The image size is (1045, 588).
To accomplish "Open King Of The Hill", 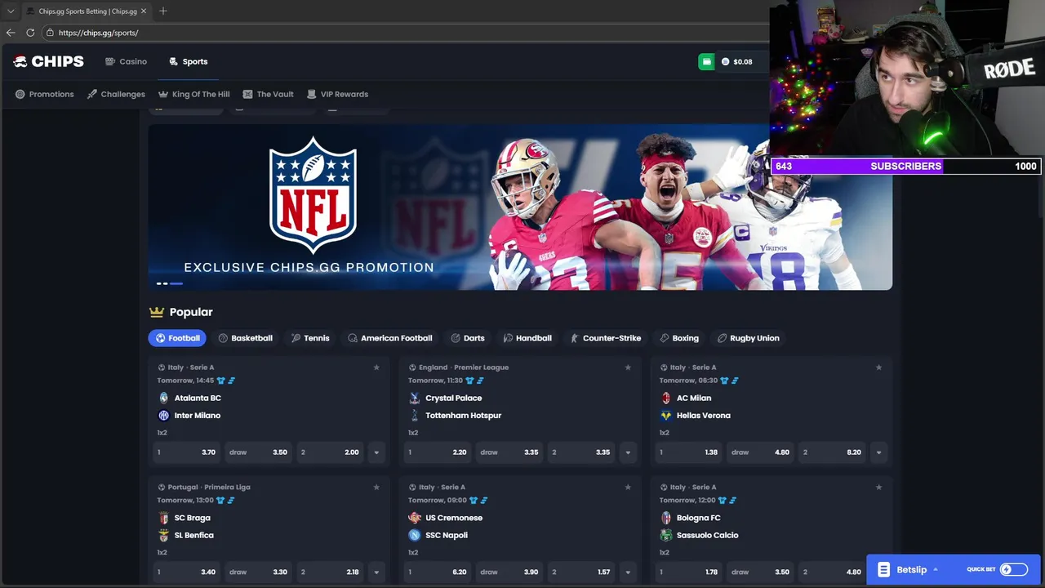I will click(194, 94).
